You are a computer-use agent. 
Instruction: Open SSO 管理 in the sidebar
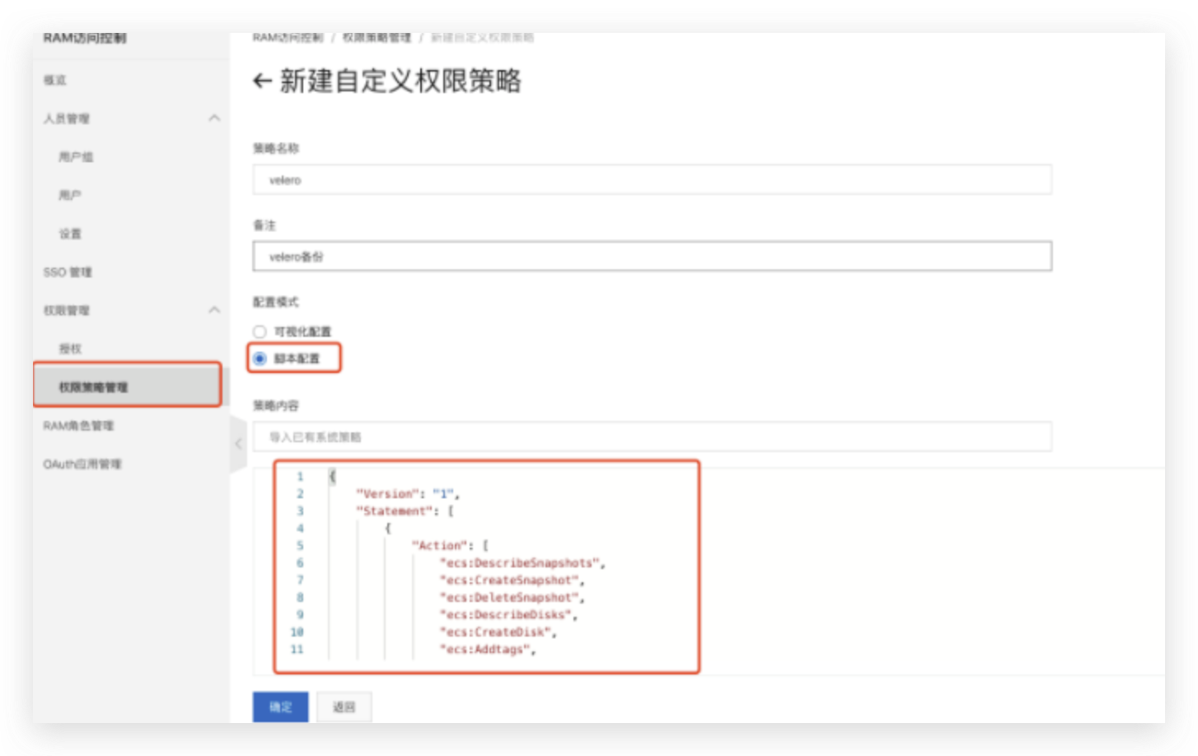(68, 272)
